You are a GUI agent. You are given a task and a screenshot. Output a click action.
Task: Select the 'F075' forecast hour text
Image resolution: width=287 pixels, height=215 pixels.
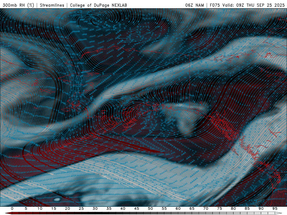[215, 5]
